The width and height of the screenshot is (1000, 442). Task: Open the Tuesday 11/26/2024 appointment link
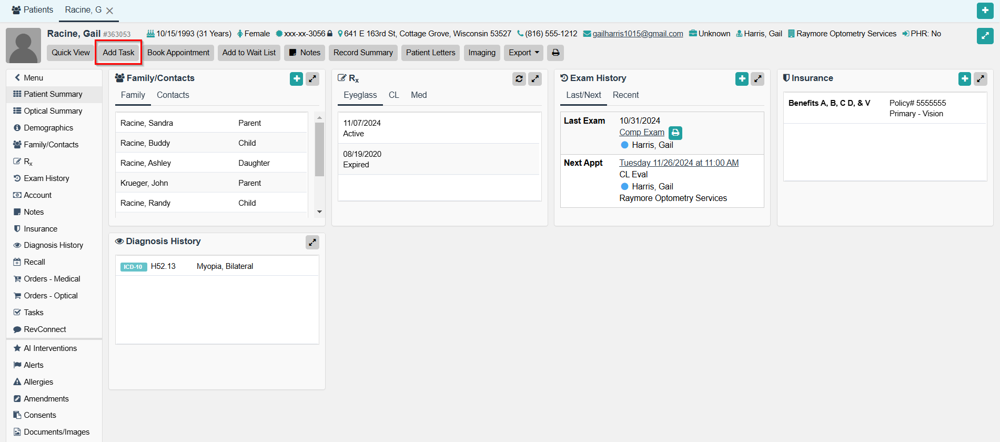679,163
